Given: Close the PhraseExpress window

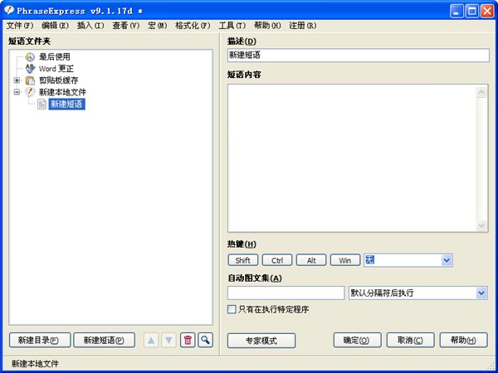Looking at the screenshot, I should [487, 11].
